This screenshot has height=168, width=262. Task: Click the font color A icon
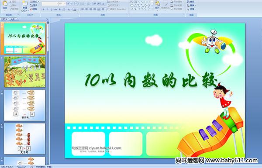click(75, 10)
